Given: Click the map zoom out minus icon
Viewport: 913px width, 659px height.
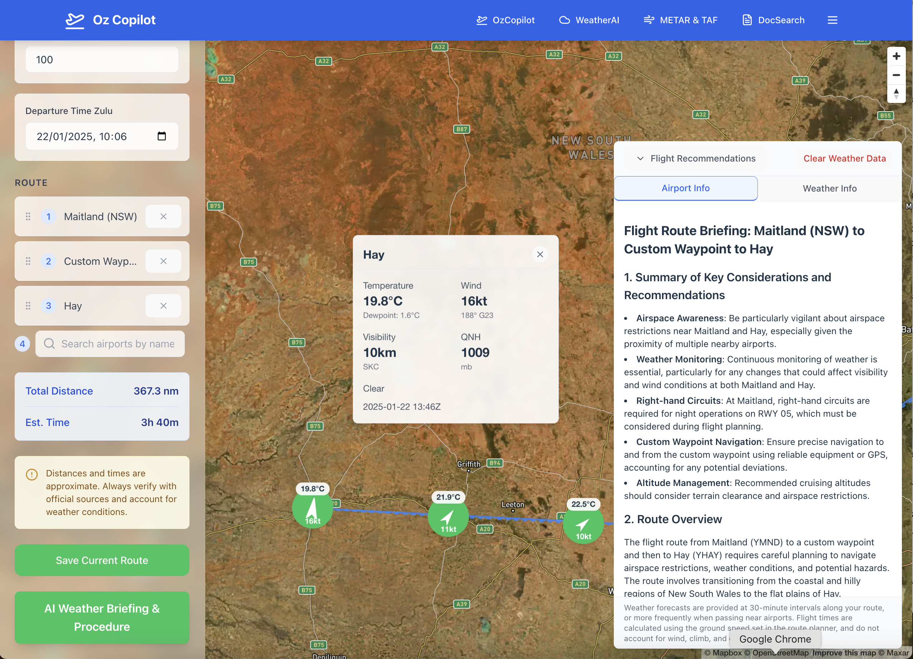Looking at the screenshot, I should click(896, 75).
